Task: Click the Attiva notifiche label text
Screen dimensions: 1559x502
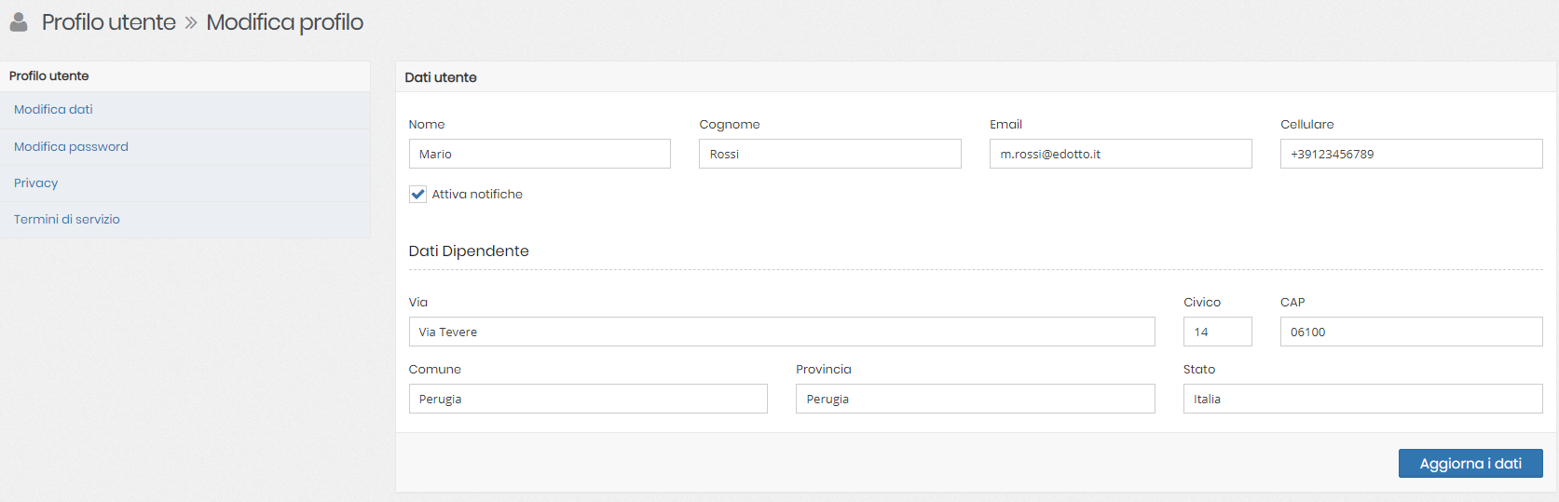Action: (x=477, y=195)
